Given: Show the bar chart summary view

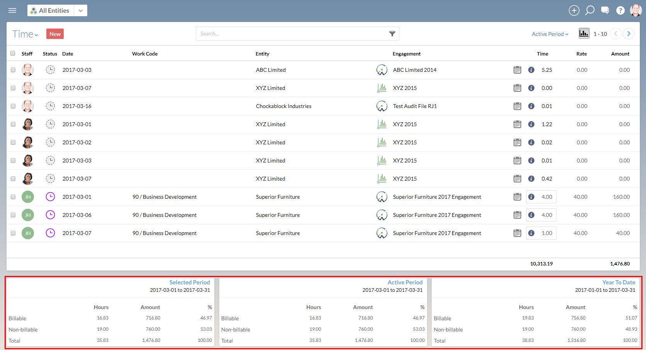Looking at the screenshot, I should 584,34.
